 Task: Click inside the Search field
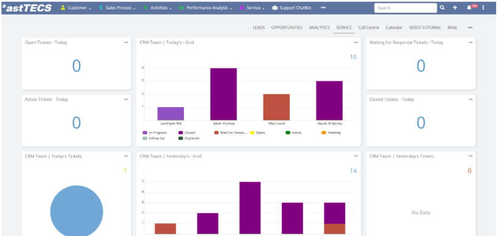coord(405,8)
